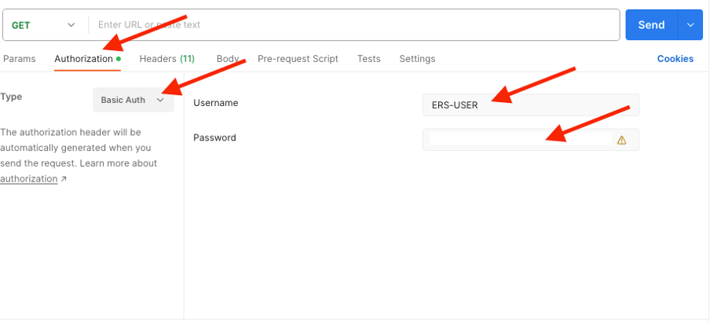
Task: Switch to the Params tab
Action: (20, 59)
